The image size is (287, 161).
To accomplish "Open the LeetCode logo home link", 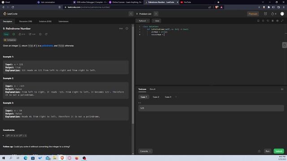I will point(10,14).
